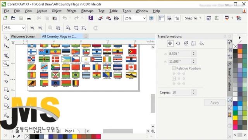Select the Zoom tool in toolbox
Image resolution: width=248 pixels, height=140 pixels.
pyautogui.click(x=6, y=64)
